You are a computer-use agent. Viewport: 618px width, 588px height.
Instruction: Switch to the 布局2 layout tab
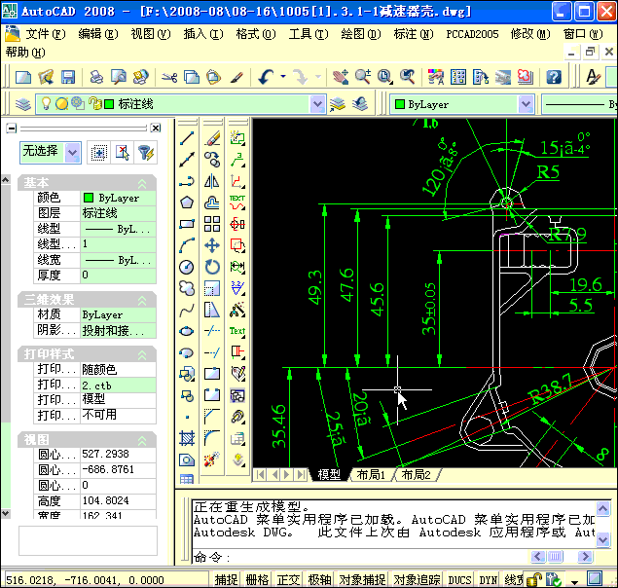(416, 474)
